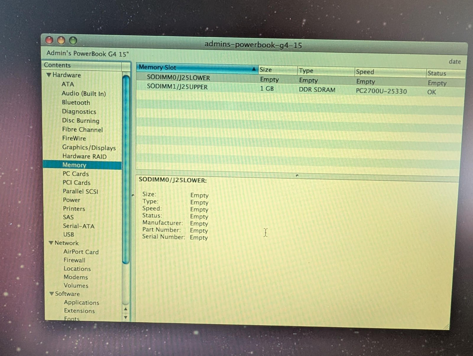Minimize window with yellow button

[61, 40]
